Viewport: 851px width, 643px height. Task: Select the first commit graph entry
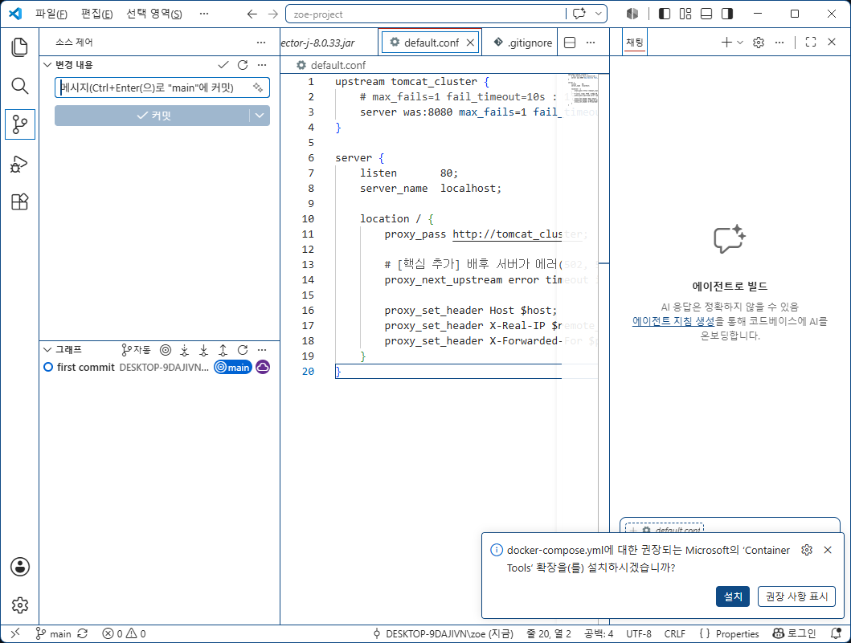159,367
